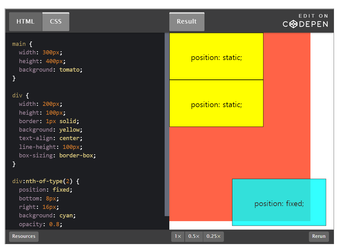Rerun the pen preview
Viewport: 339px width, 251px height.
click(x=319, y=236)
